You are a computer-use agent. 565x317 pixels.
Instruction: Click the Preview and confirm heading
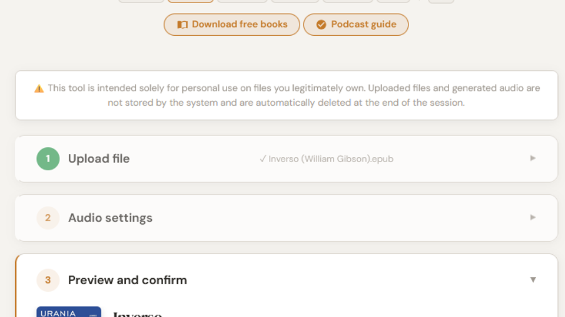[x=128, y=280]
